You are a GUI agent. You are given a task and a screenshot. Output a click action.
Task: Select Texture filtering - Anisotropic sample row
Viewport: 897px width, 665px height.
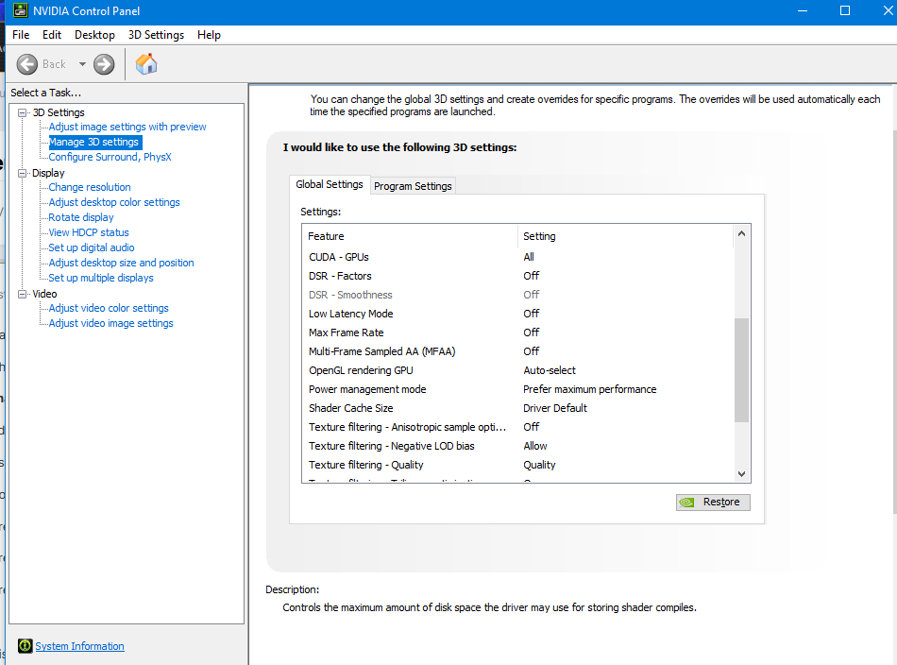(x=517, y=427)
